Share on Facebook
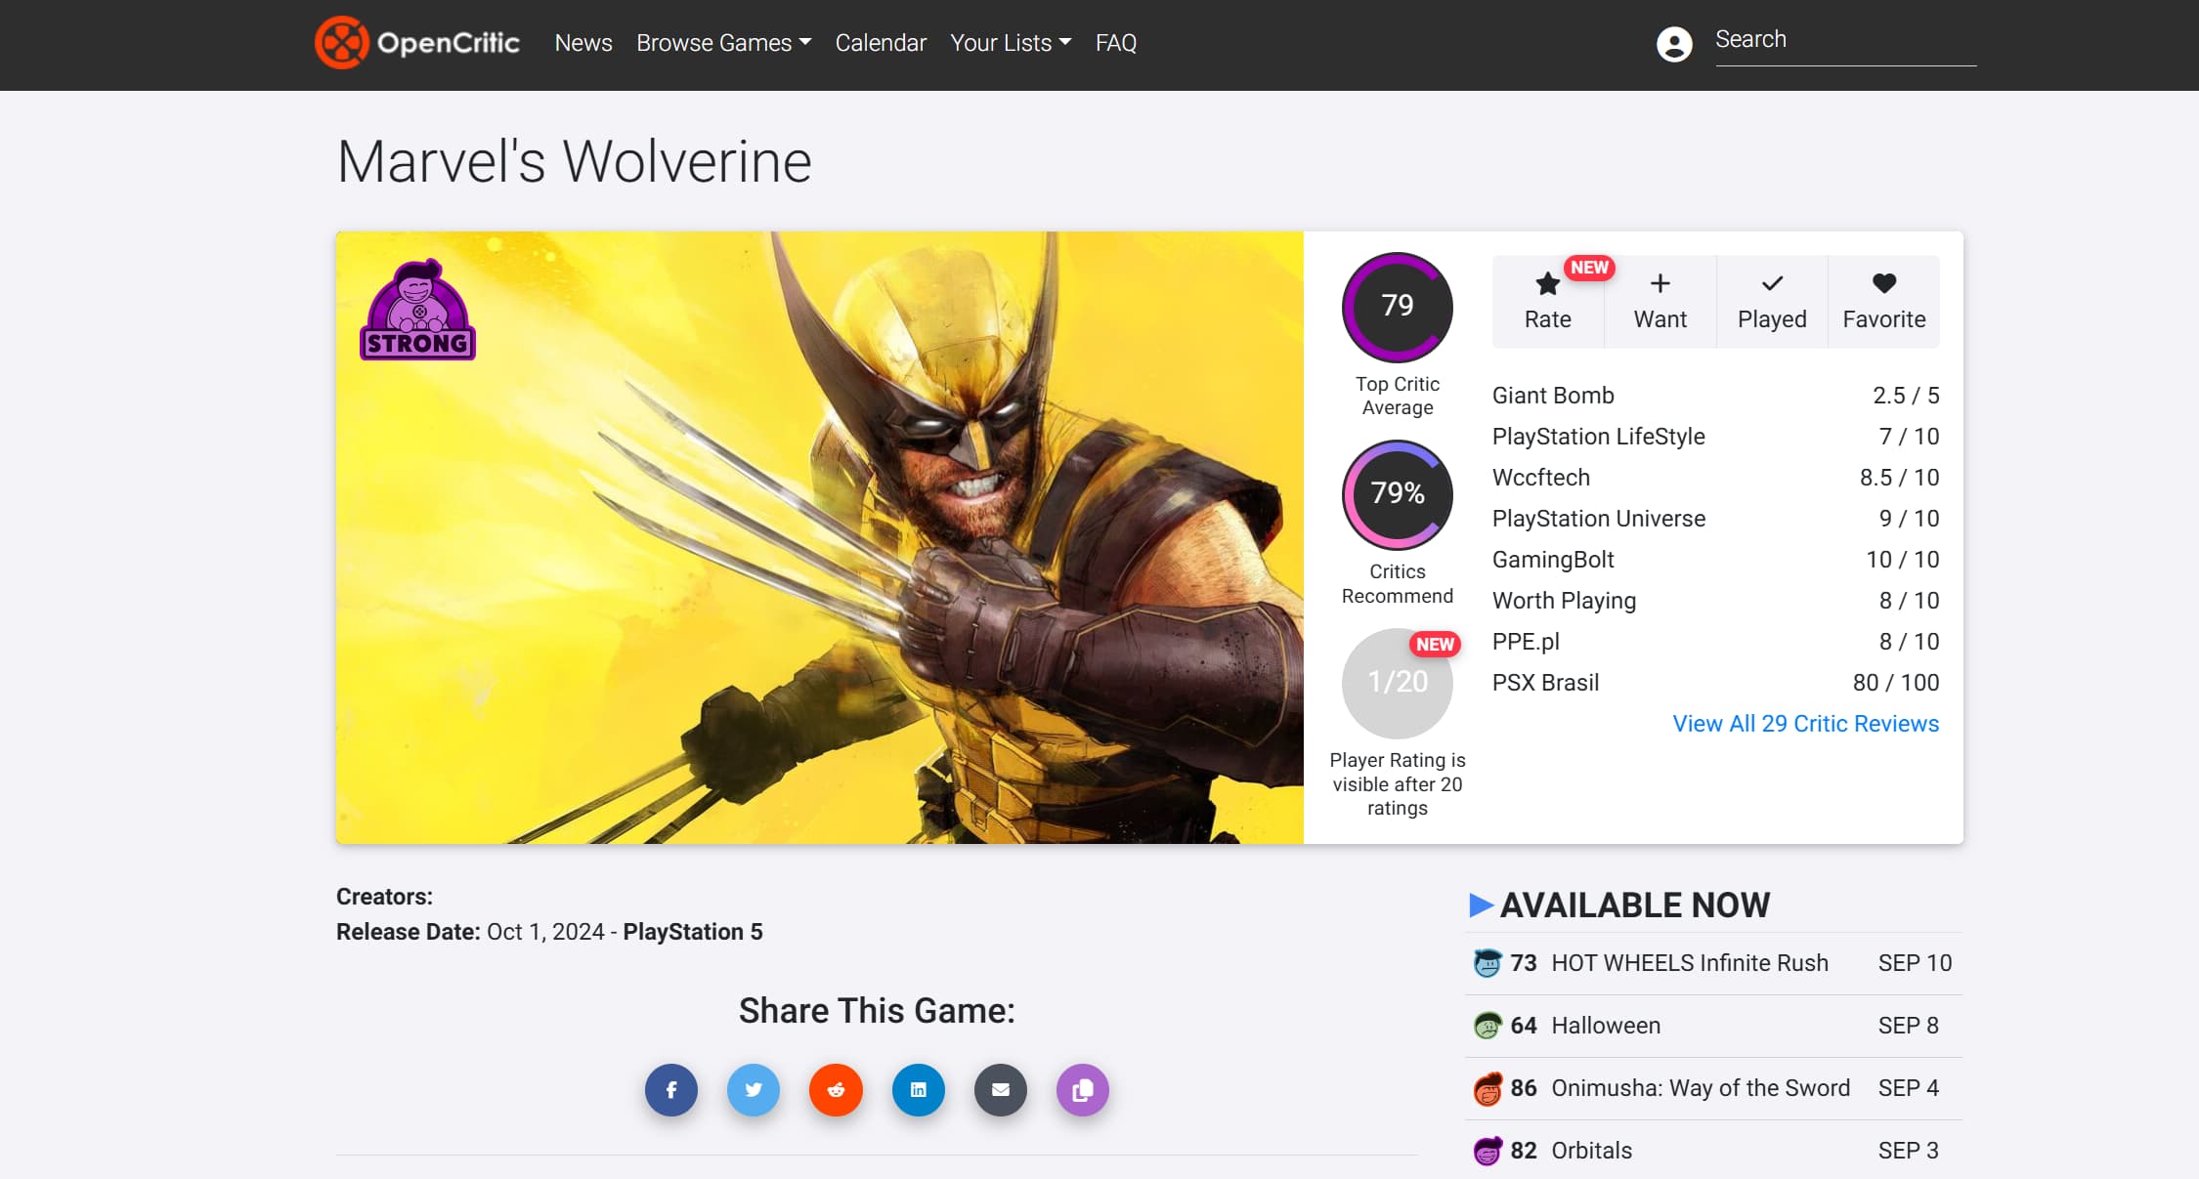2199x1179 pixels. tap(671, 1090)
